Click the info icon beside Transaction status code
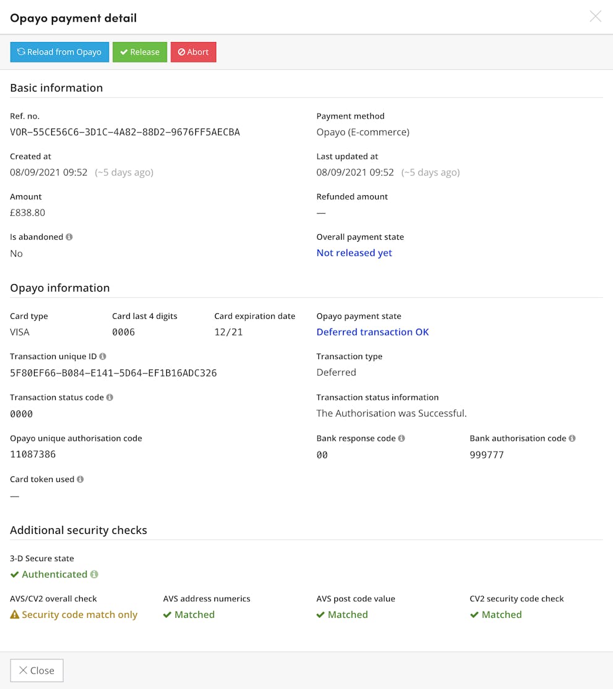Screen dimensions: 613x689 [110, 397]
